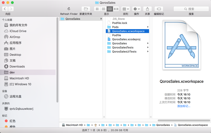Open 文稿 in sidebar

(28, 61)
